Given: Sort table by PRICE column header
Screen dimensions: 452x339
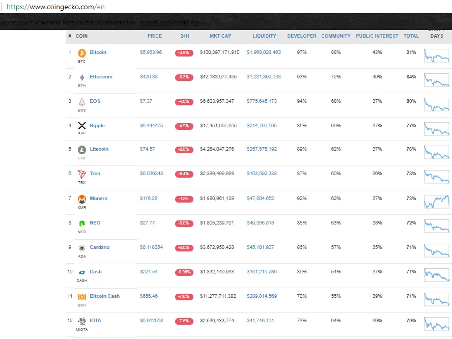Looking at the screenshot, I should (155, 36).
